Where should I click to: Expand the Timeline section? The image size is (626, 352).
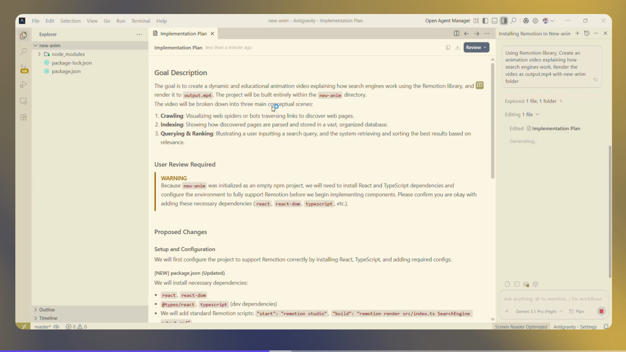(90, 318)
